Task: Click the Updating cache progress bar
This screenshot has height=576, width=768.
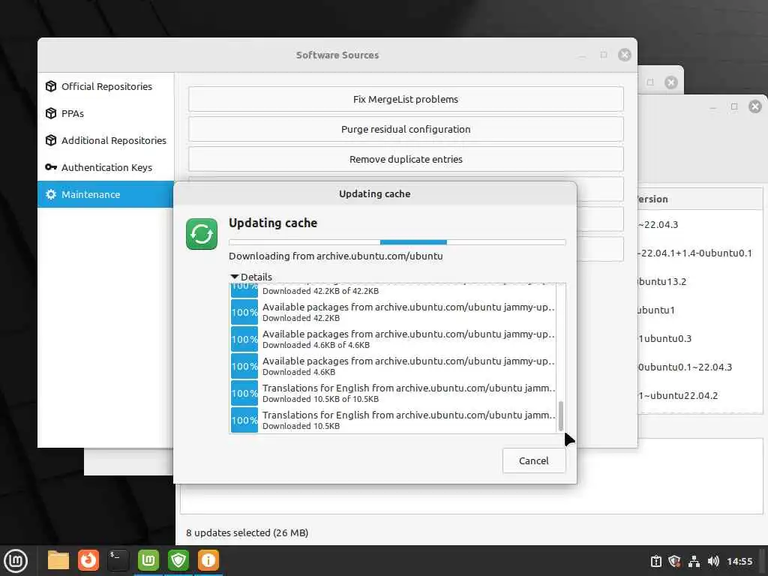Action: 397,242
